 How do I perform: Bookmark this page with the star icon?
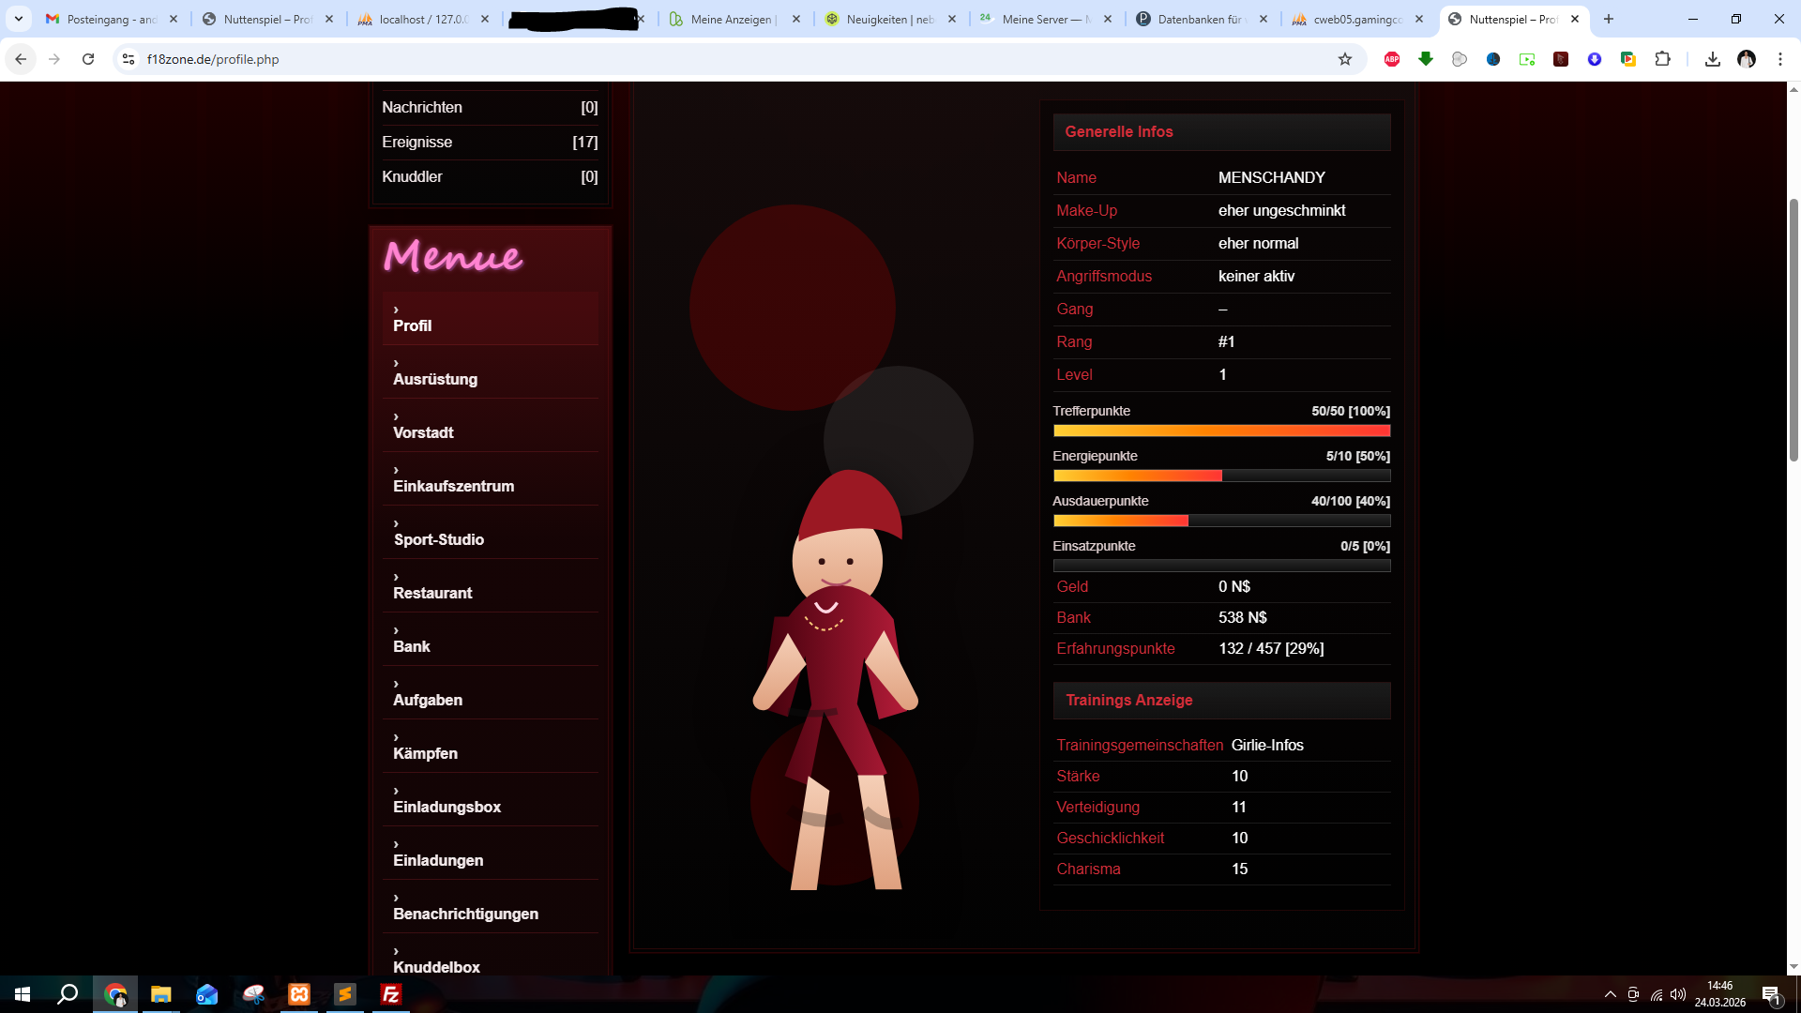1345,59
